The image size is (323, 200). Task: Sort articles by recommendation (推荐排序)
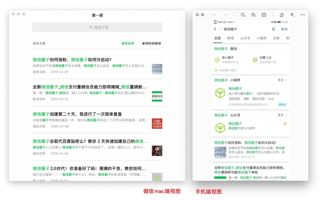tap(128, 43)
